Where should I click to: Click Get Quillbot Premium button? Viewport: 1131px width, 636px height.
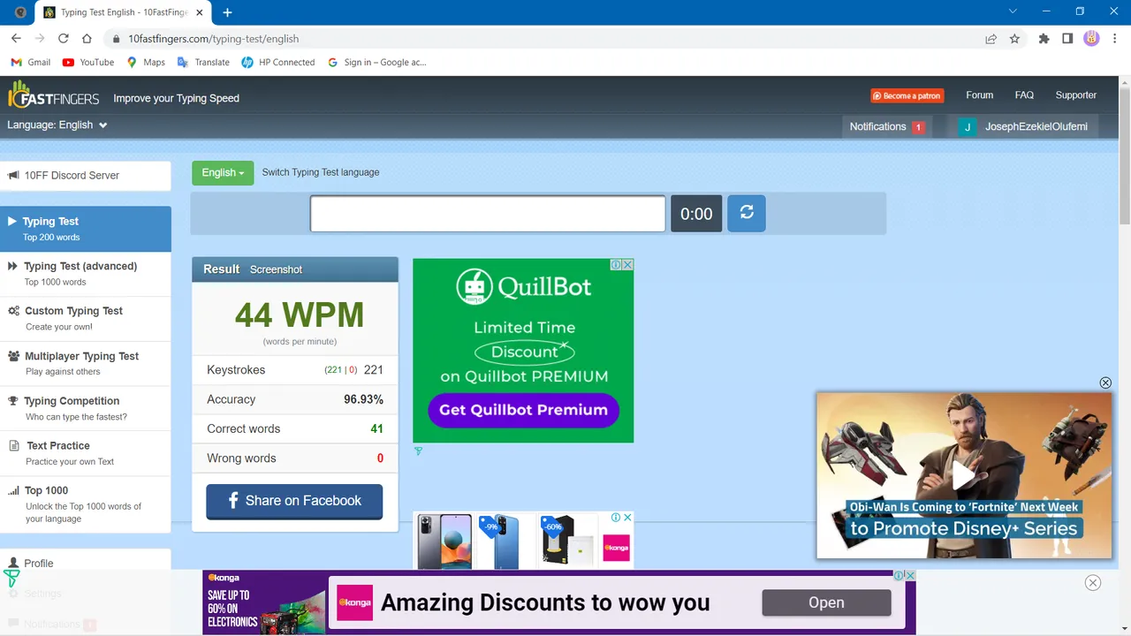pyautogui.click(x=523, y=410)
